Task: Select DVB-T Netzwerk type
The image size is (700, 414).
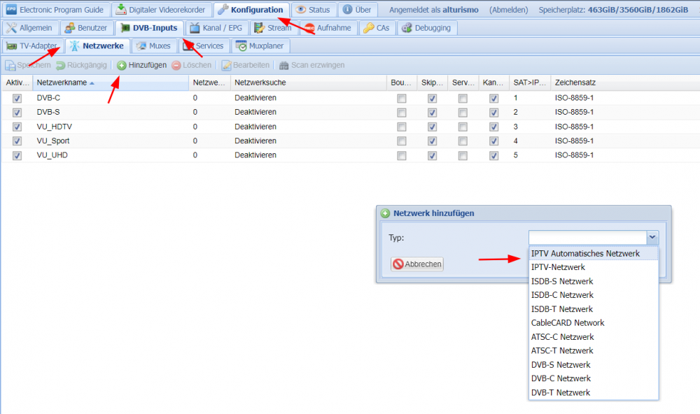Action: [x=594, y=392]
